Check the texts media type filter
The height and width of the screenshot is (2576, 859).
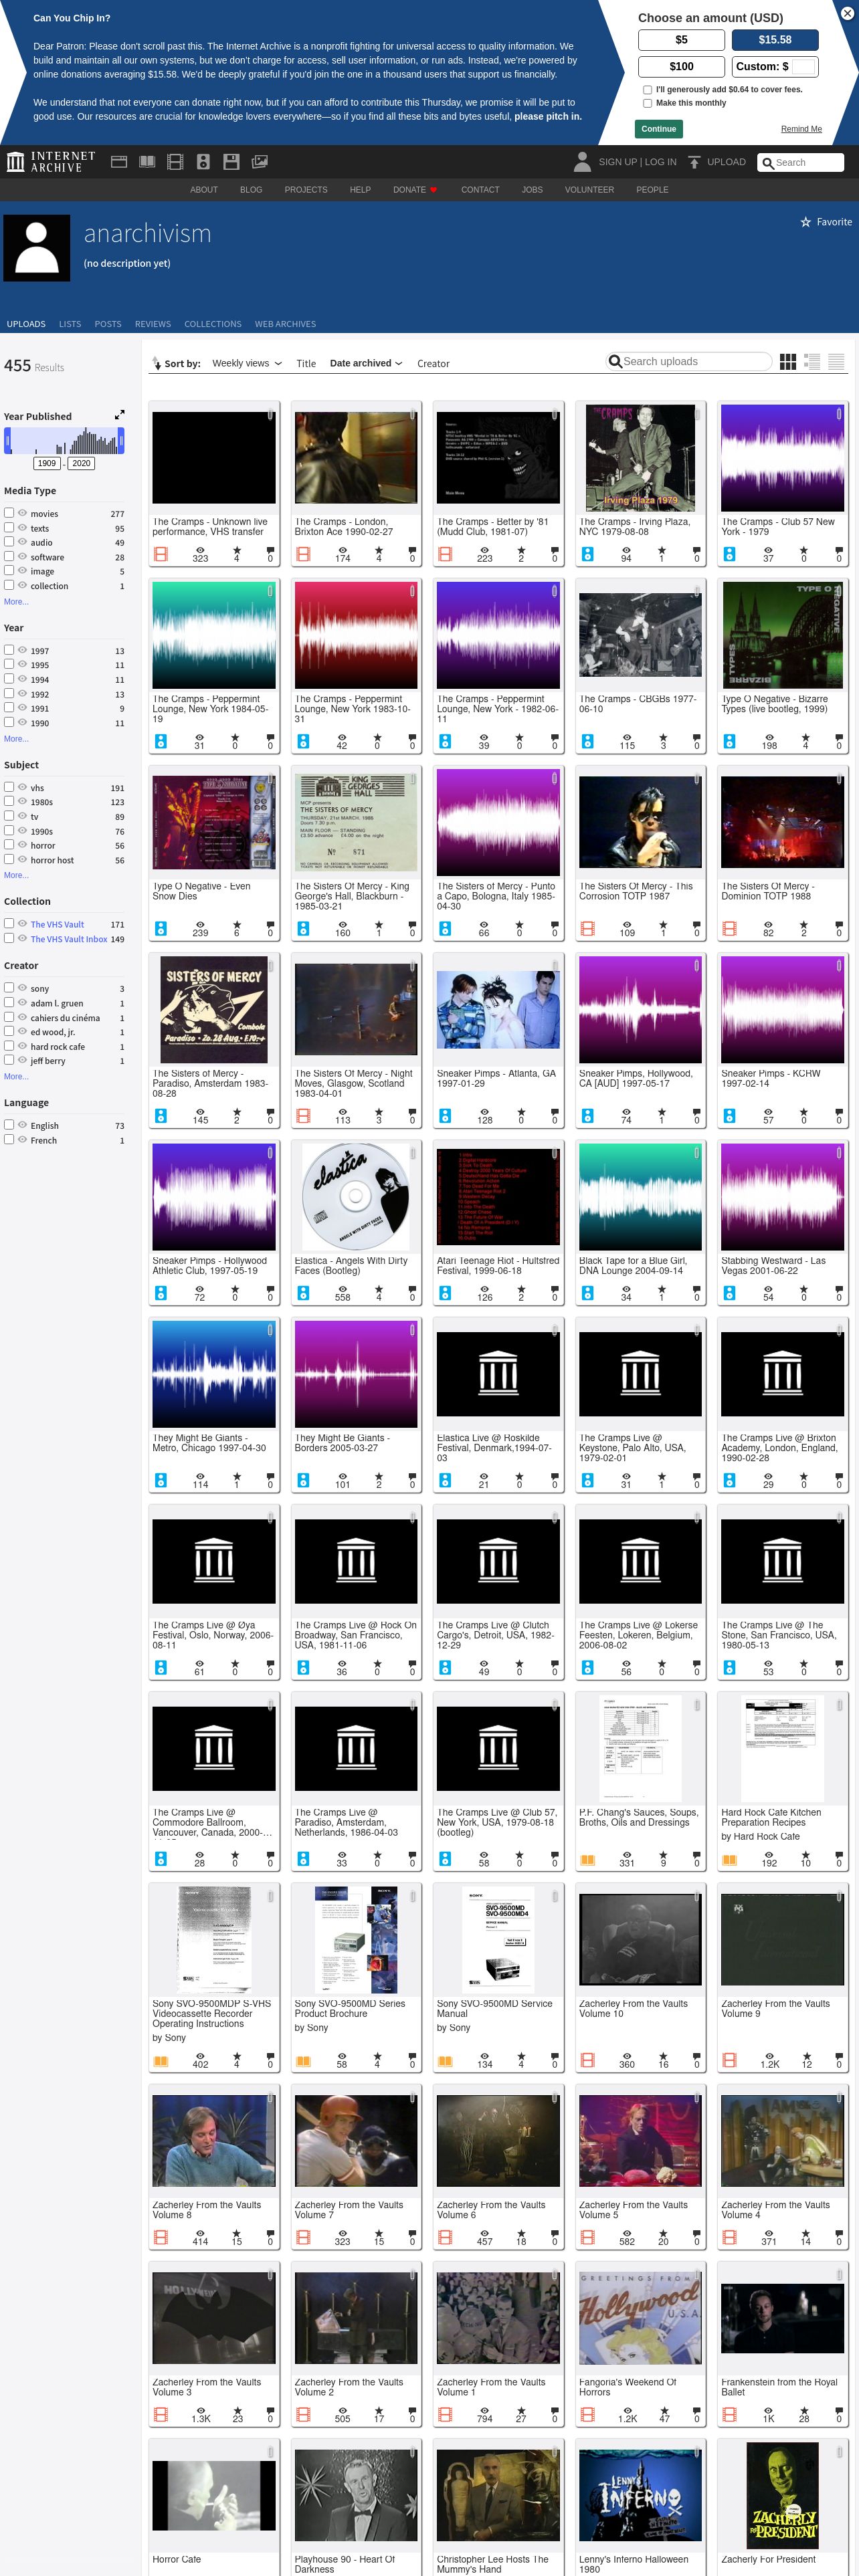click(9, 528)
